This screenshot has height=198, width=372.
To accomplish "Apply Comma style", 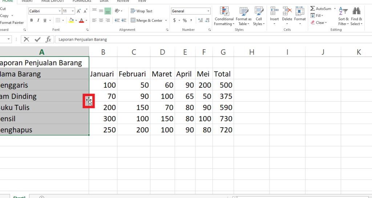I will coord(191,20).
